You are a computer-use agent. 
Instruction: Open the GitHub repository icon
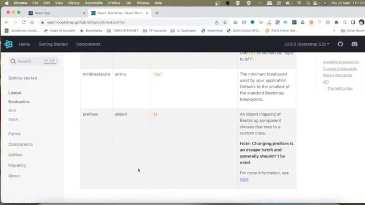340,44
